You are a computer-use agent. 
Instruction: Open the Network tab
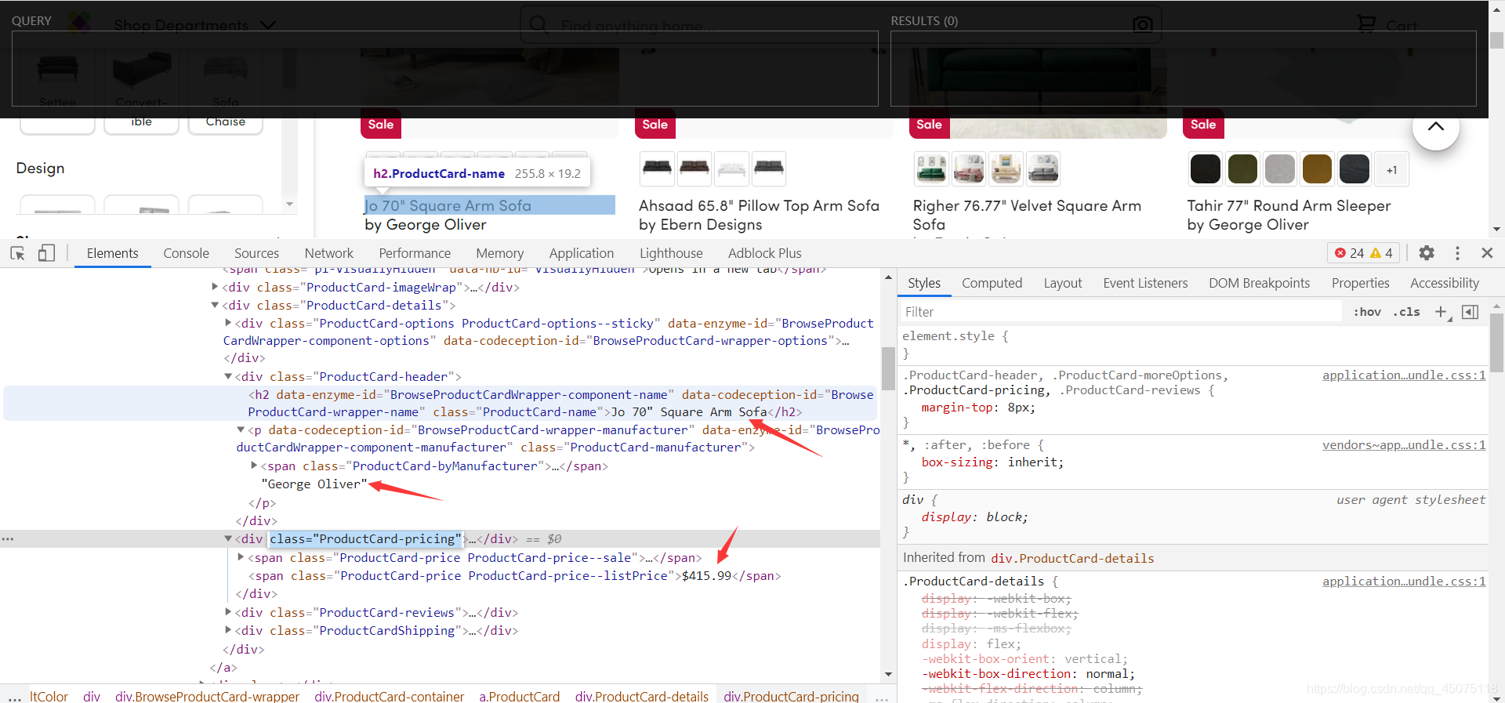coord(328,253)
